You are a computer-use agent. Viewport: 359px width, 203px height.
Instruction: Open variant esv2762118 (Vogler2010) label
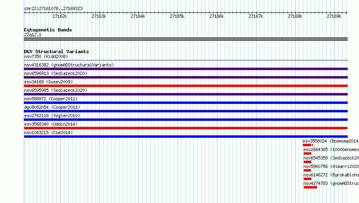point(52,116)
